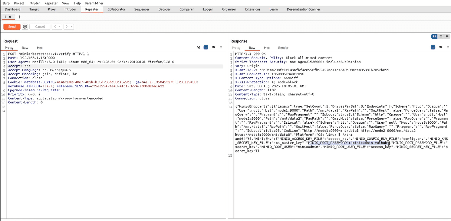Switch to side-by-side split layout
The image size is (451, 221).
(x=435, y=36)
